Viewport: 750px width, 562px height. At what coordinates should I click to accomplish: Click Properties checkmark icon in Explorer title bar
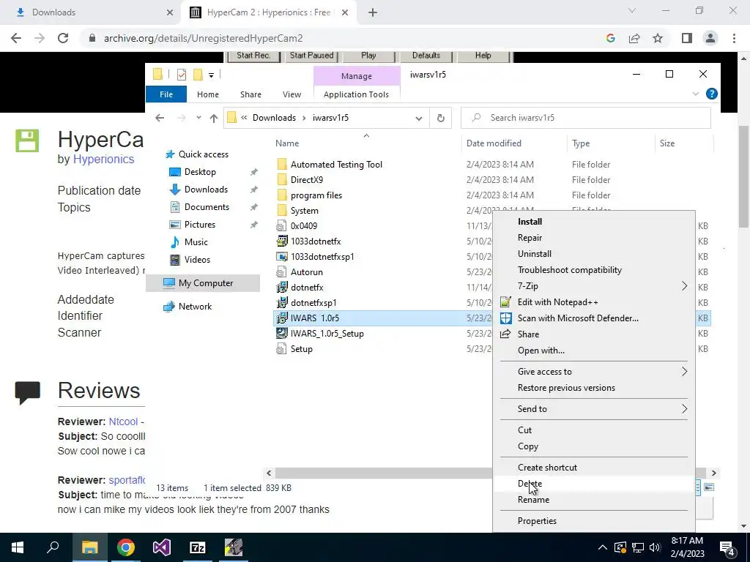182,75
